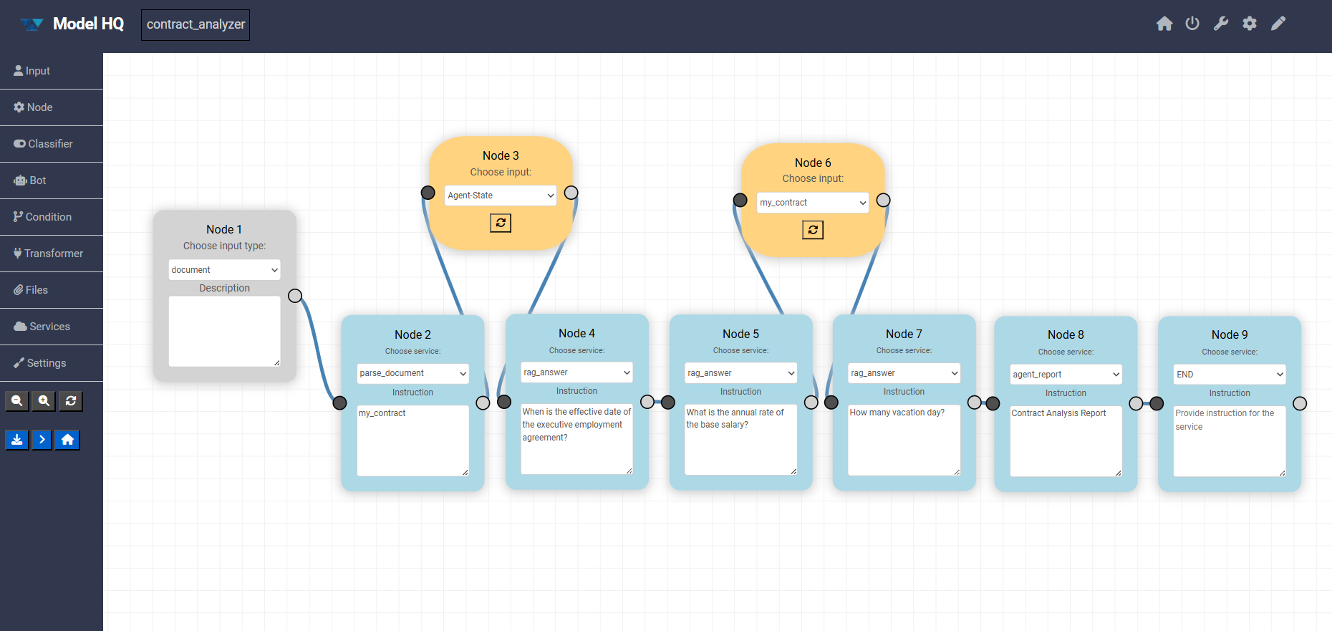The width and height of the screenshot is (1332, 631).
Task: Expand the Agent-State dropdown in Node 3
Action: pyautogui.click(x=500, y=196)
